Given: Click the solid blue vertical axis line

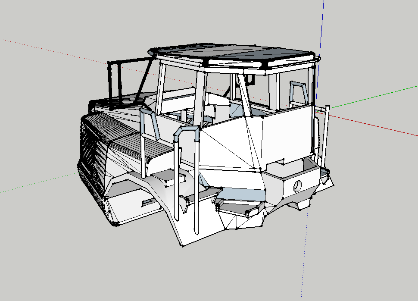Looking at the screenshot, I should point(322,26).
